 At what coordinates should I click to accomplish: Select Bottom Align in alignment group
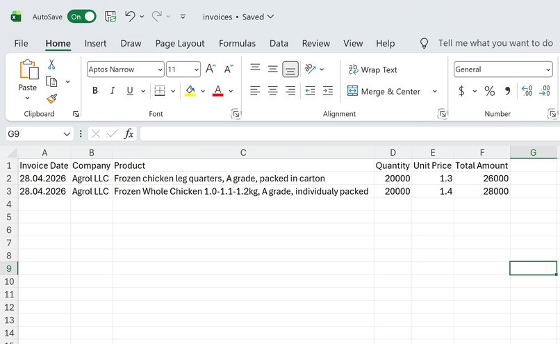(290, 69)
